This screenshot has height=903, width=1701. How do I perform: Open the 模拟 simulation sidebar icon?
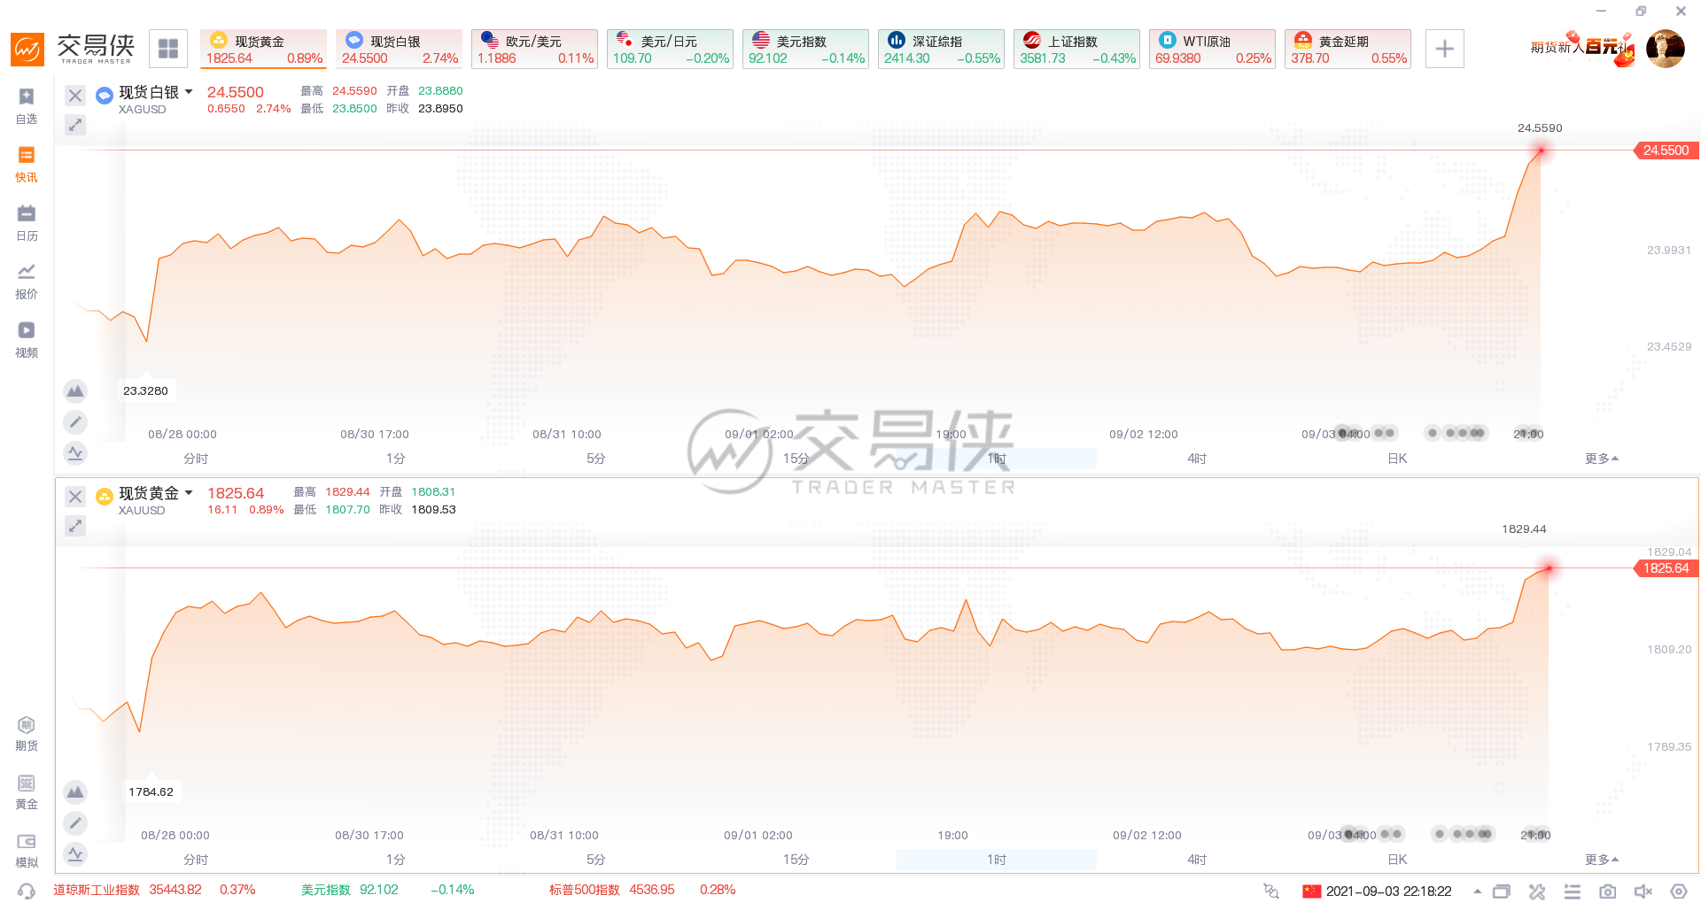27,850
